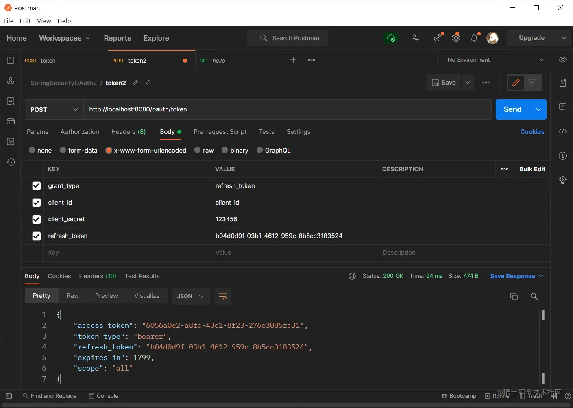
Task: Copy request link icon beside token2
Action: click(x=148, y=83)
